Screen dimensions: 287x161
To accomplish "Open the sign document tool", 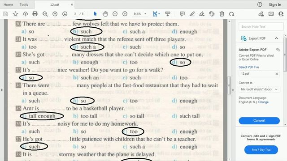I will point(202,14).
